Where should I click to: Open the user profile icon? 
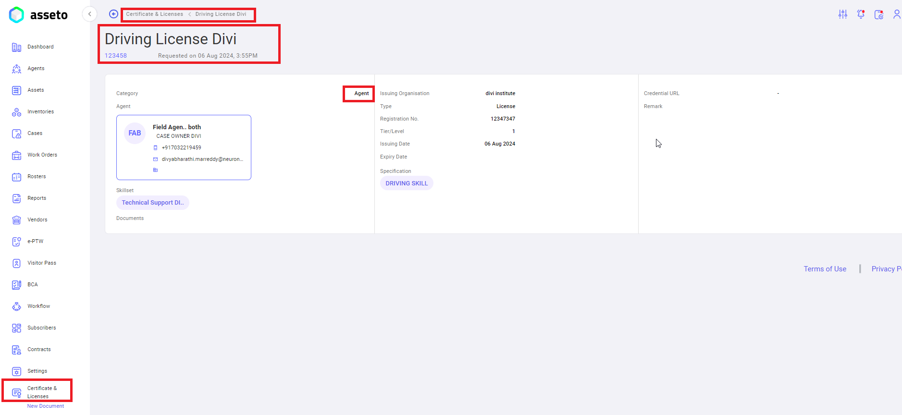pyautogui.click(x=896, y=14)
